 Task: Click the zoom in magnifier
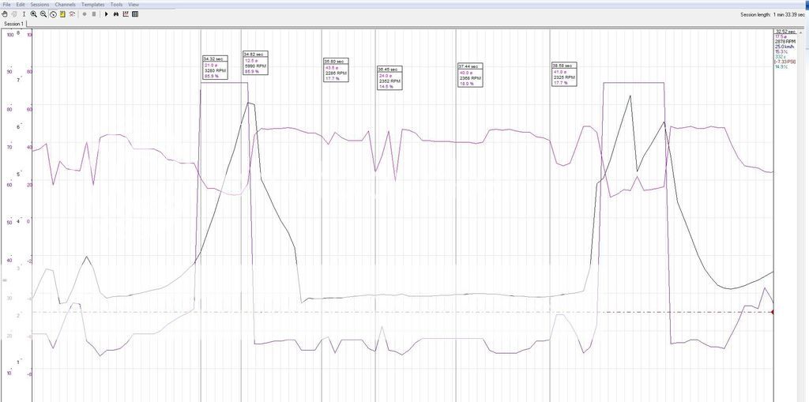[34, 14]
